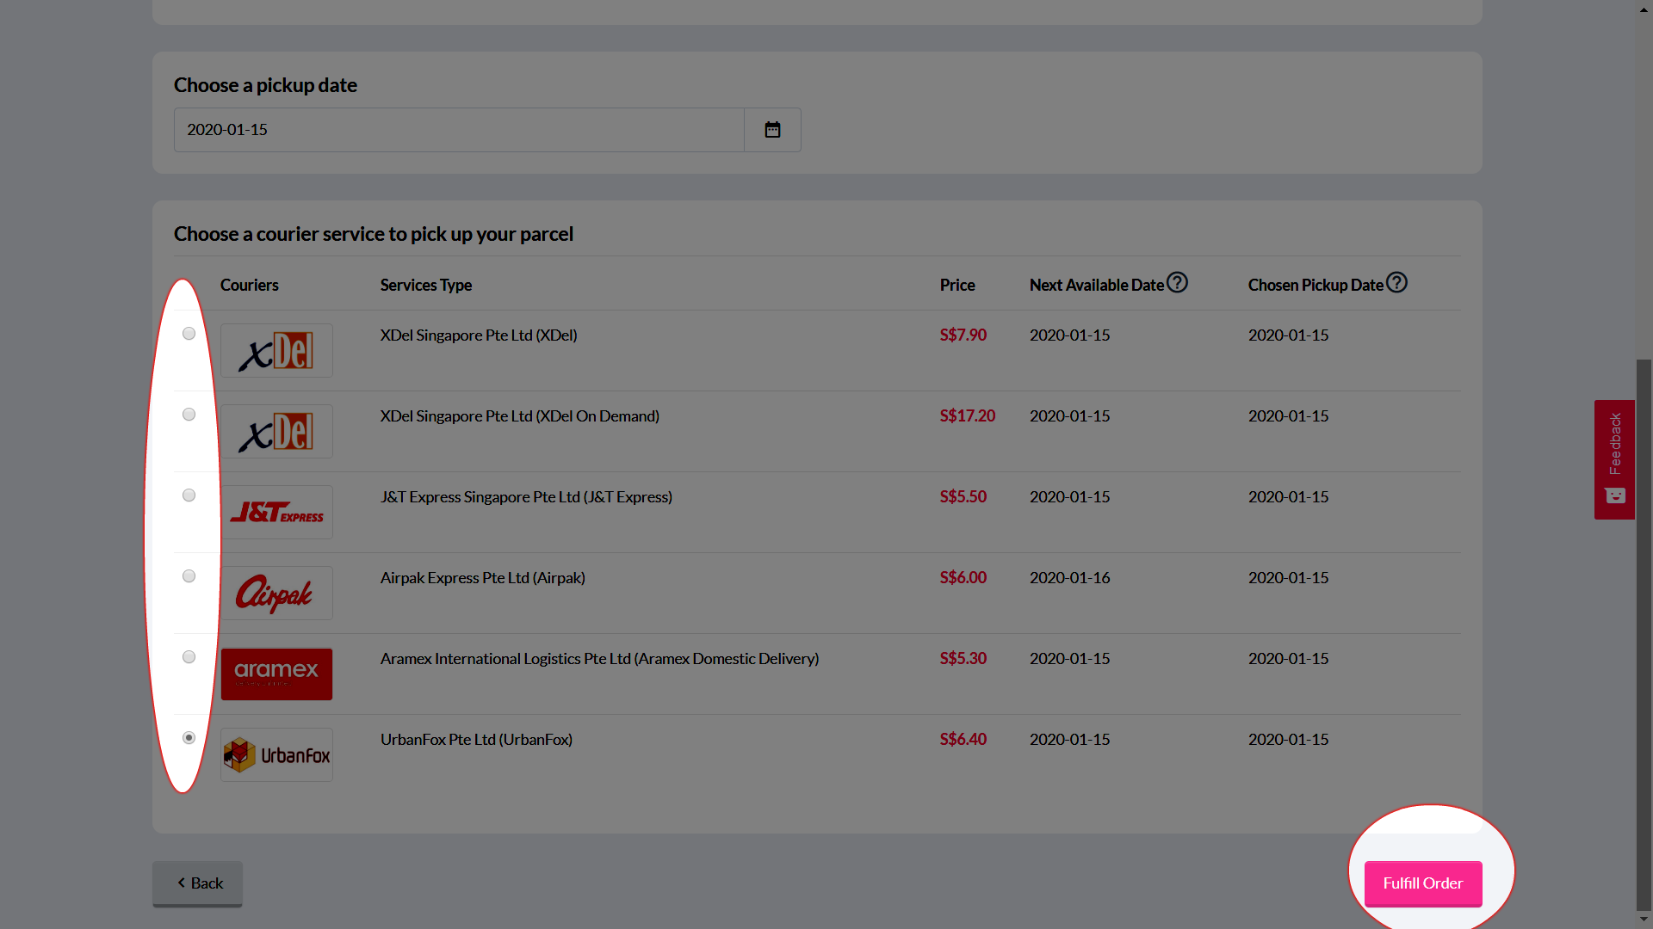Image resolution: width=1653 pixels, height=929 pixels.
Task: Click the XDel On Demand logo
Action: (276, 432)
